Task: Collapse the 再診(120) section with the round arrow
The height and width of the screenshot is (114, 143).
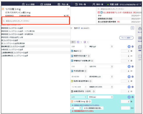Action: point(132,47)
